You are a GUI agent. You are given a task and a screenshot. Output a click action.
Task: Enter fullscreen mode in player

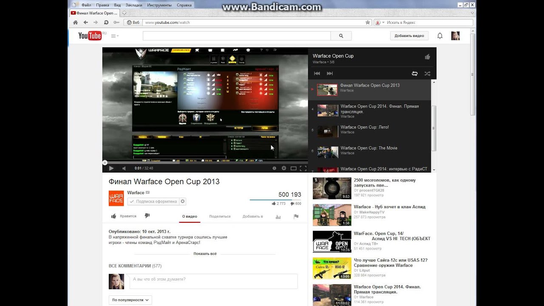303,168
